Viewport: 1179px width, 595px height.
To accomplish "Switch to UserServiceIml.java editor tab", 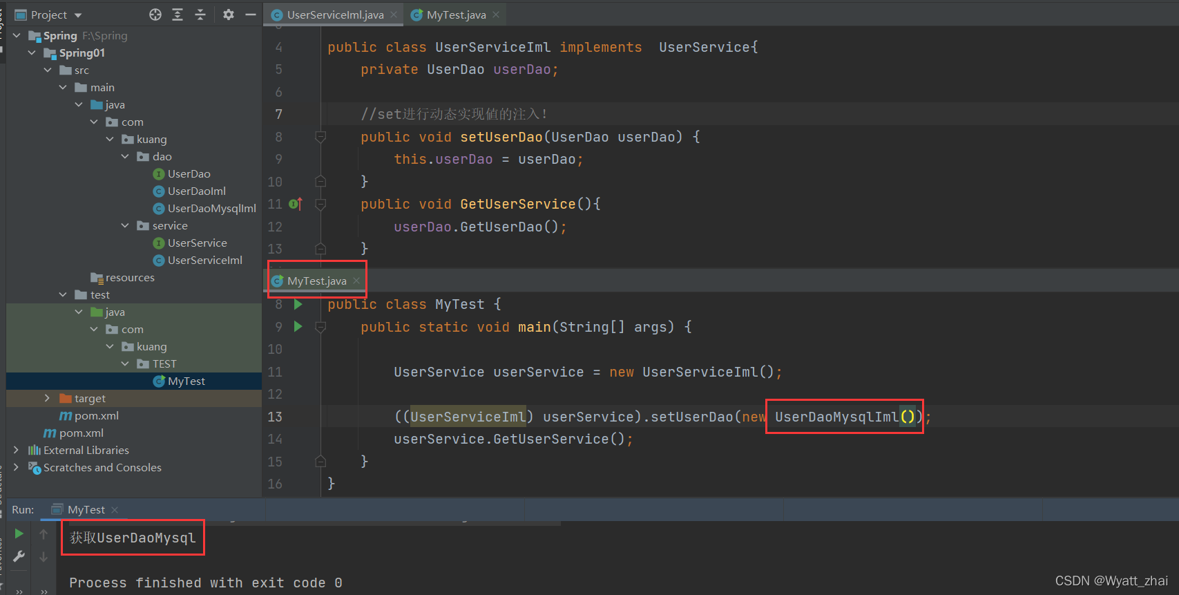I will click(x=335, y=15).
